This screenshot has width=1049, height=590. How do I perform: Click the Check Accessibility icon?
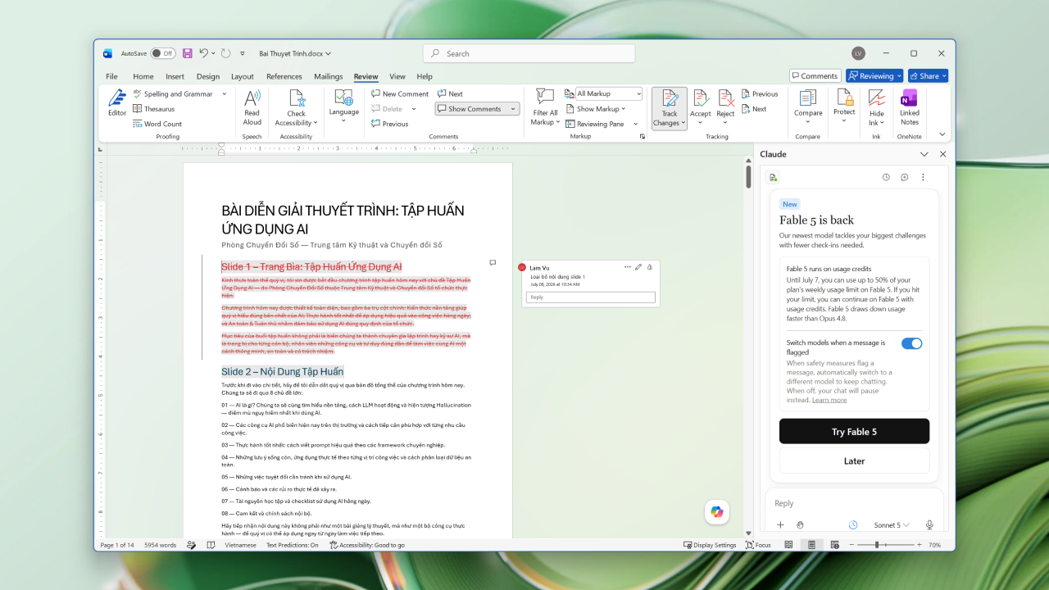tap(297, 98)
